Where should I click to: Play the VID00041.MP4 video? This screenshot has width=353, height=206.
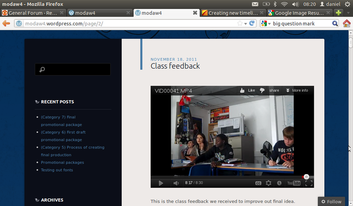pos(161,183)
